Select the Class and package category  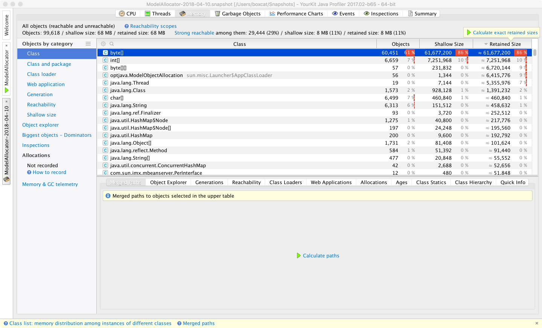coord(49,64)
